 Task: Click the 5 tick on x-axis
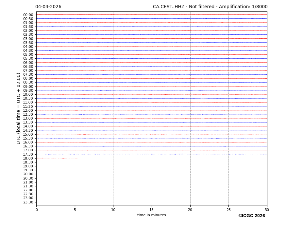pyautogui.click(x=75, y=210)
